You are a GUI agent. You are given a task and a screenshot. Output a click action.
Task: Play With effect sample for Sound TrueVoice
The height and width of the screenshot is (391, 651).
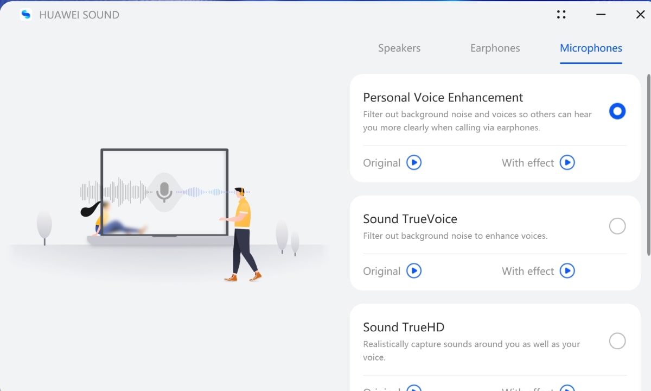click(x=567, y=270)
